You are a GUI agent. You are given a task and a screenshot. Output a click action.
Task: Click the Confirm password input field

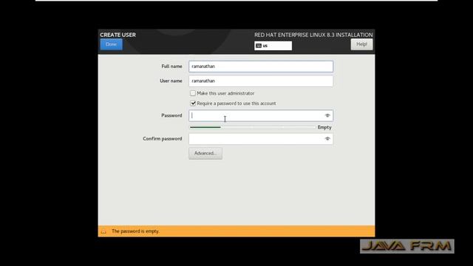[x=261, y=139]
